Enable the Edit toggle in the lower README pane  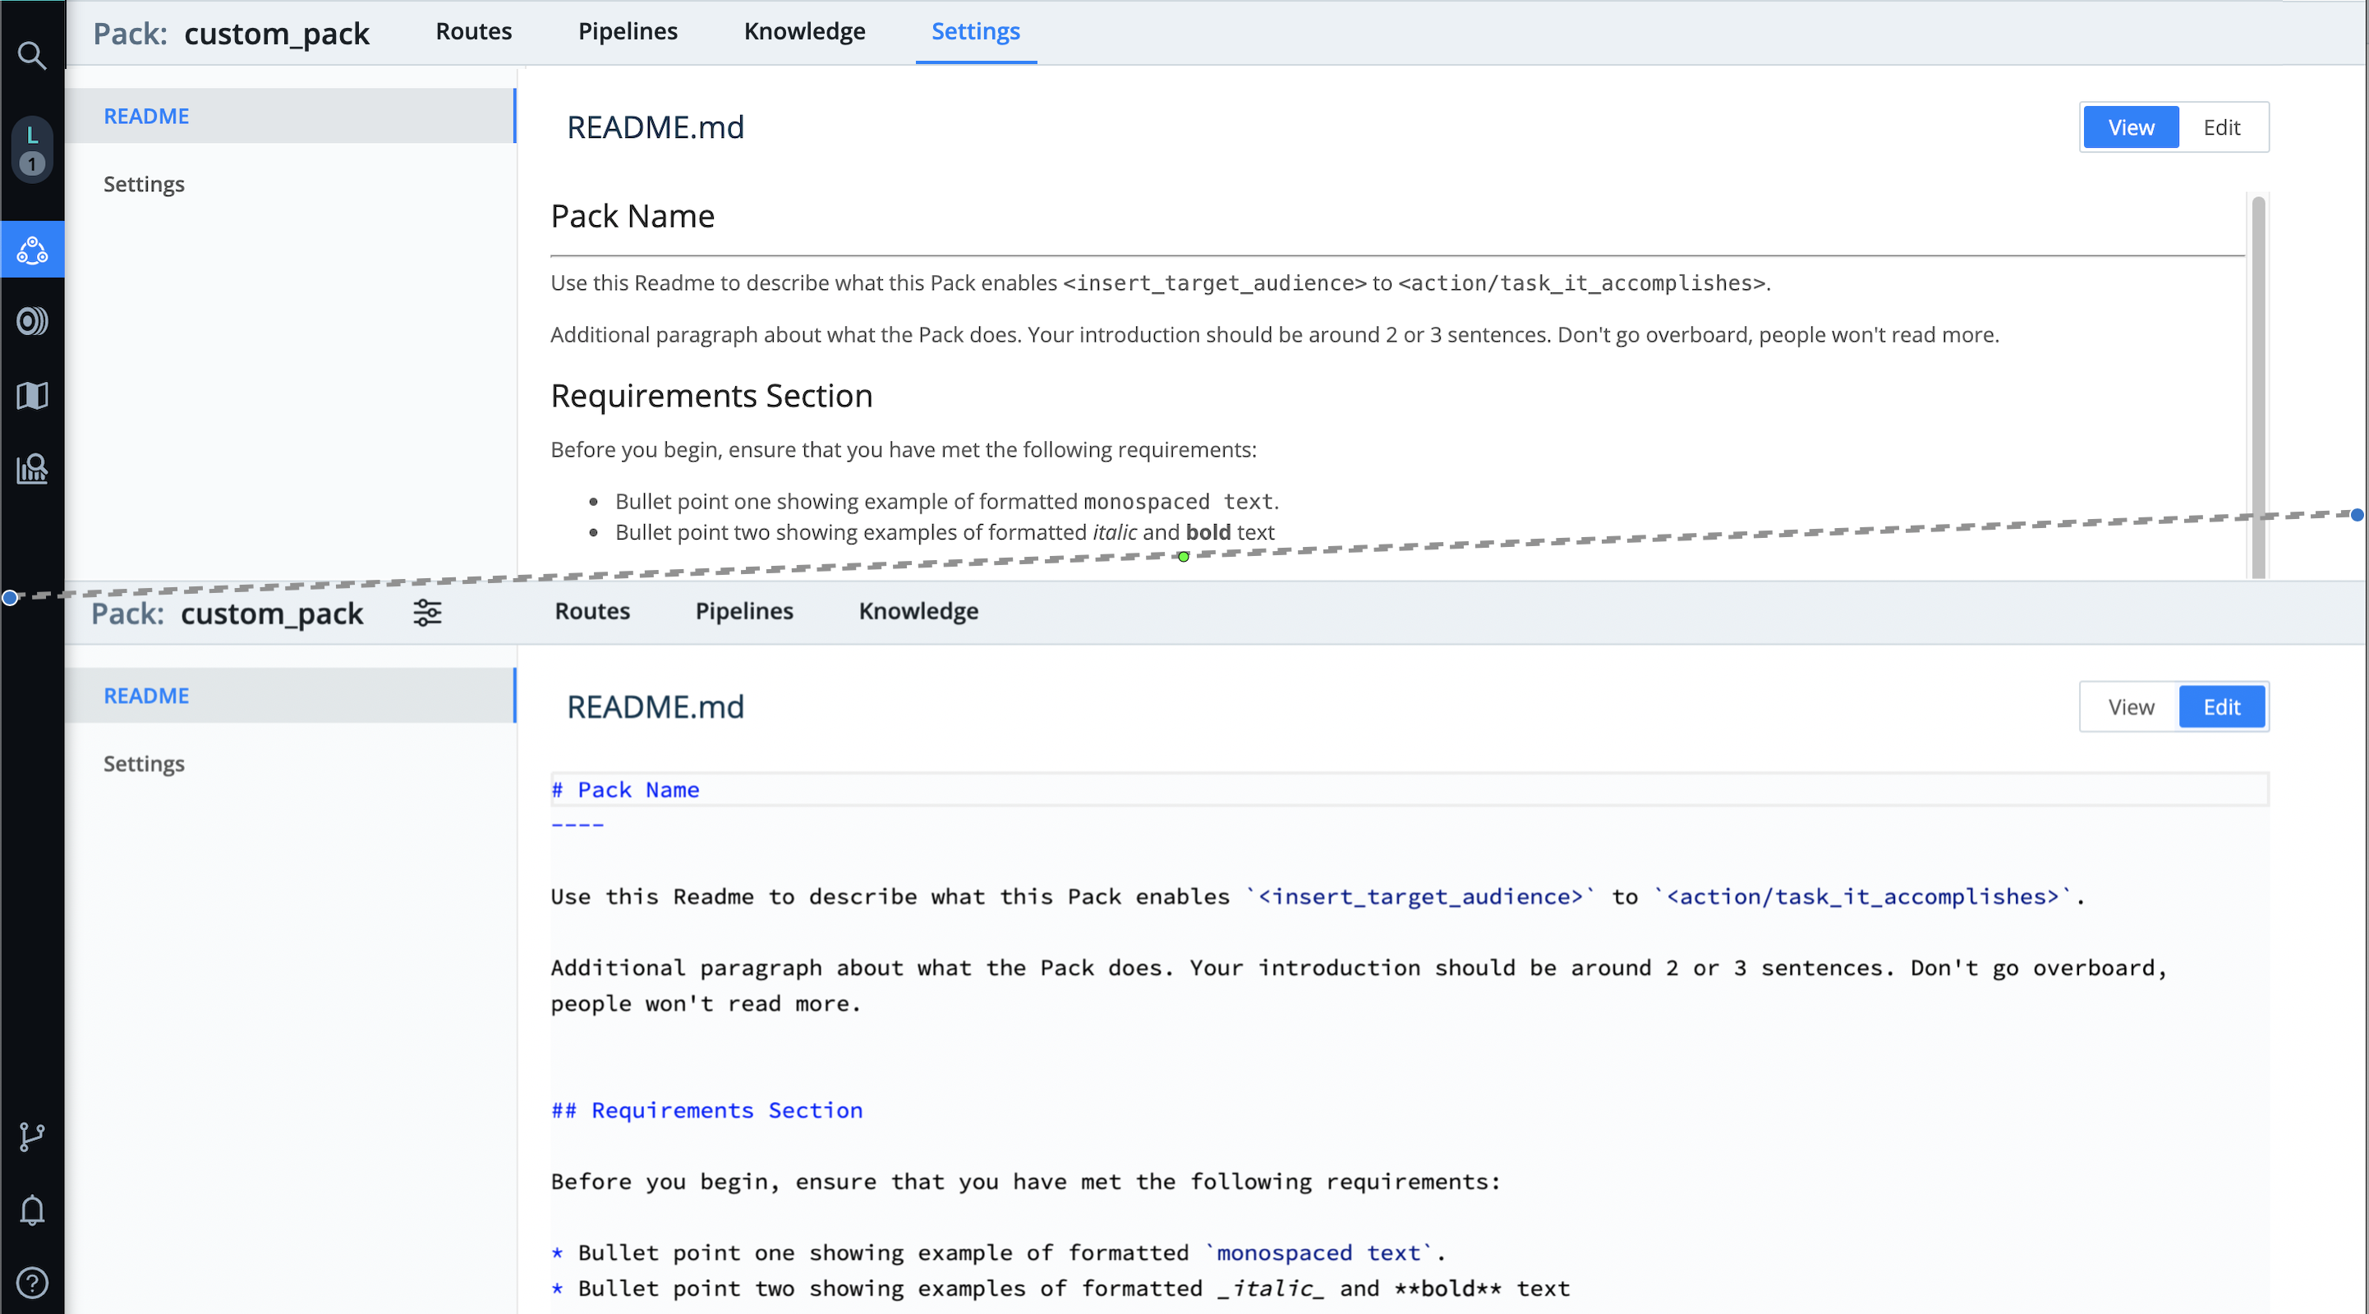pos(2221,706)
